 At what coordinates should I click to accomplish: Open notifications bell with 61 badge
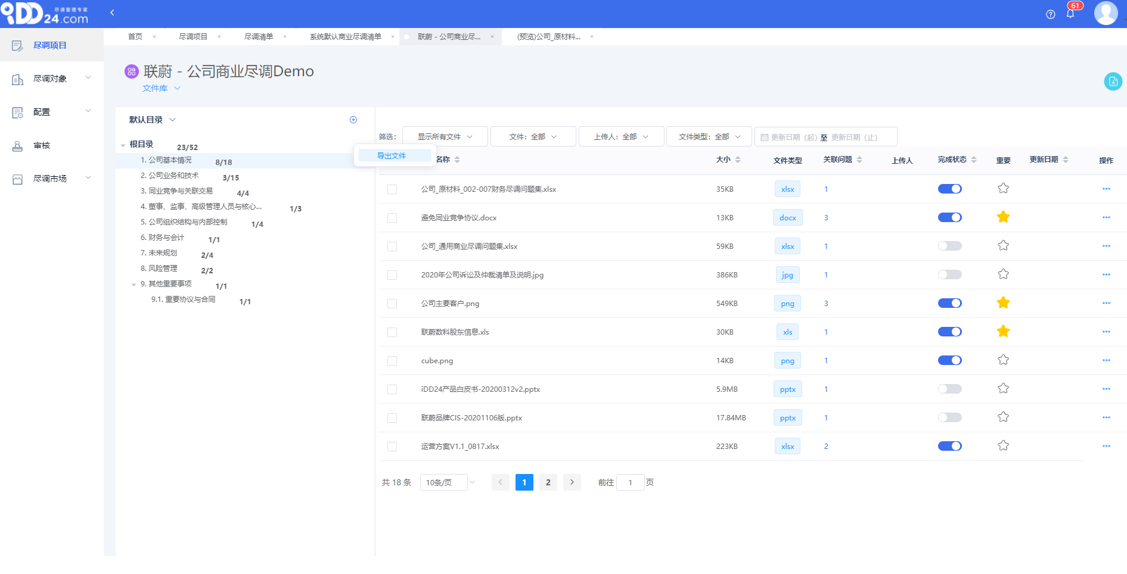(1071, 13)
